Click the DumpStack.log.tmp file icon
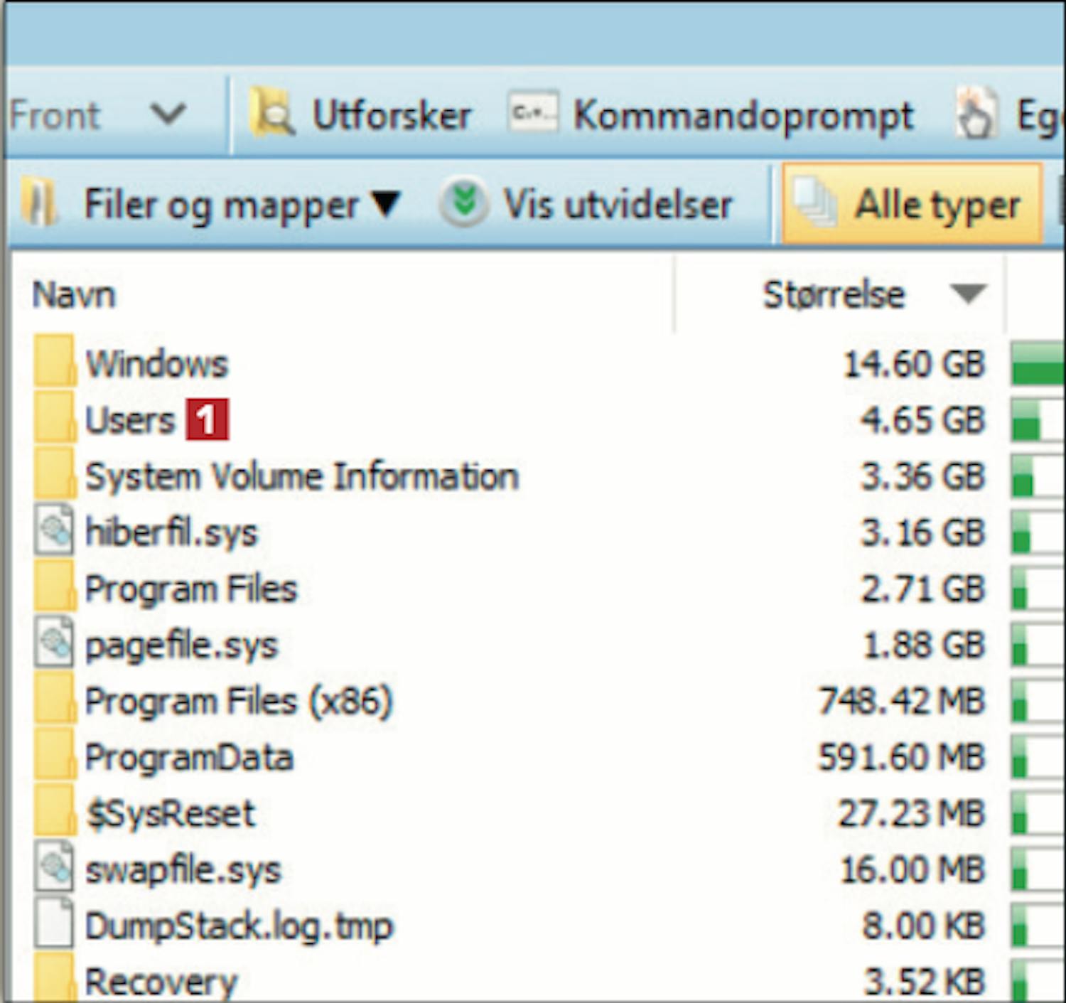The width and height of the screenshot is (1066, 1003). (54, 924)
